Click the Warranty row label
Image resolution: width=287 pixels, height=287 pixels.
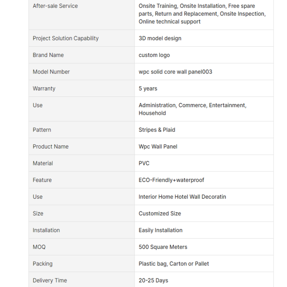click(44, 89)
